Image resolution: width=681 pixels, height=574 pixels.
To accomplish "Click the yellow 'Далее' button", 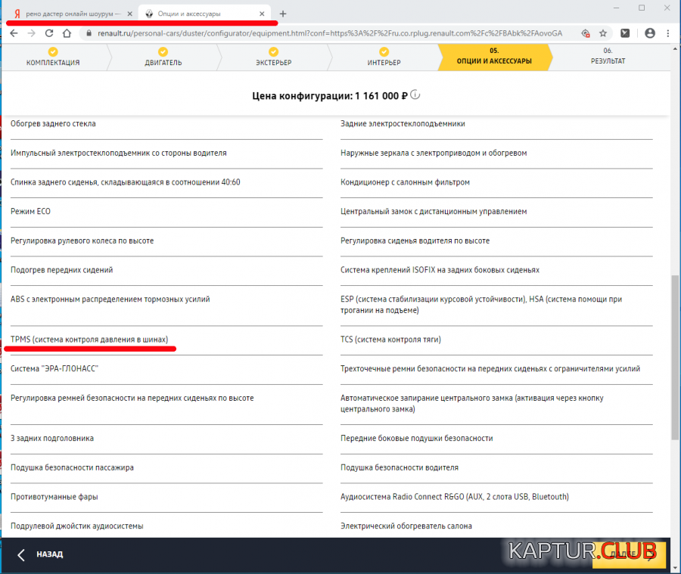I will (x=628, y=554).
